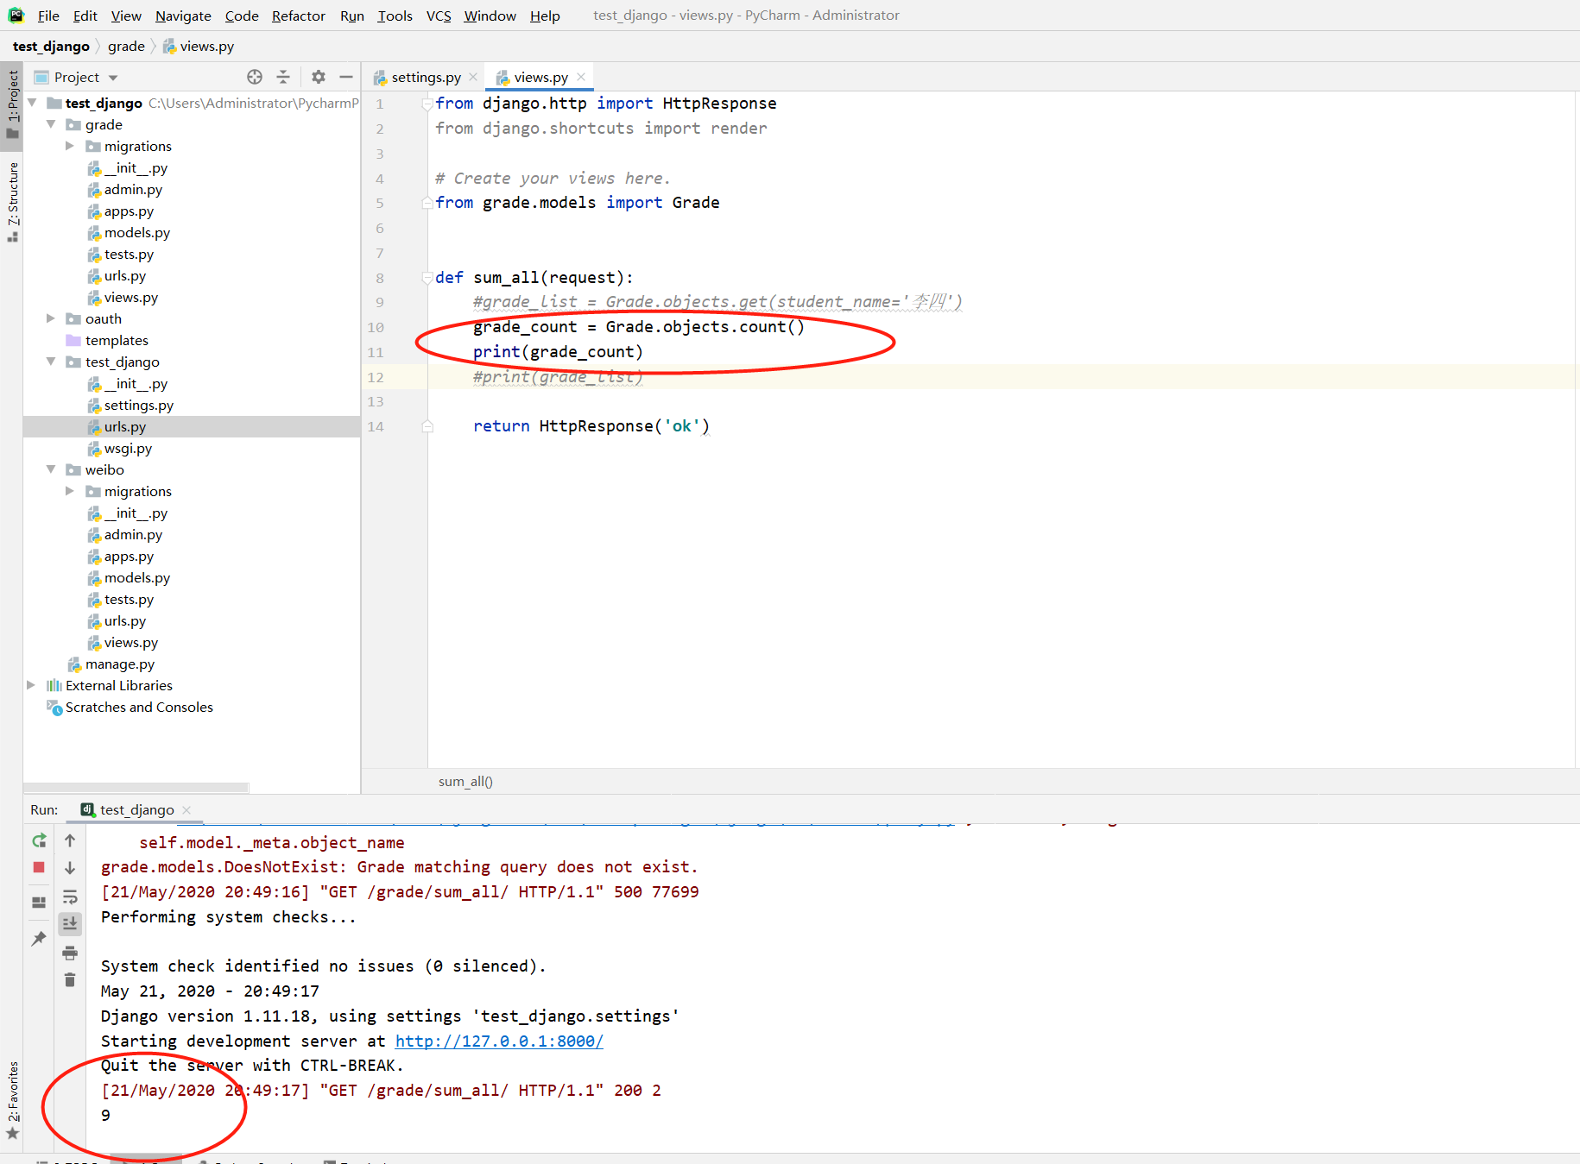Screen dimensions: 1580x1164
Task: Open the VCS menu
Action: (439, 16)
